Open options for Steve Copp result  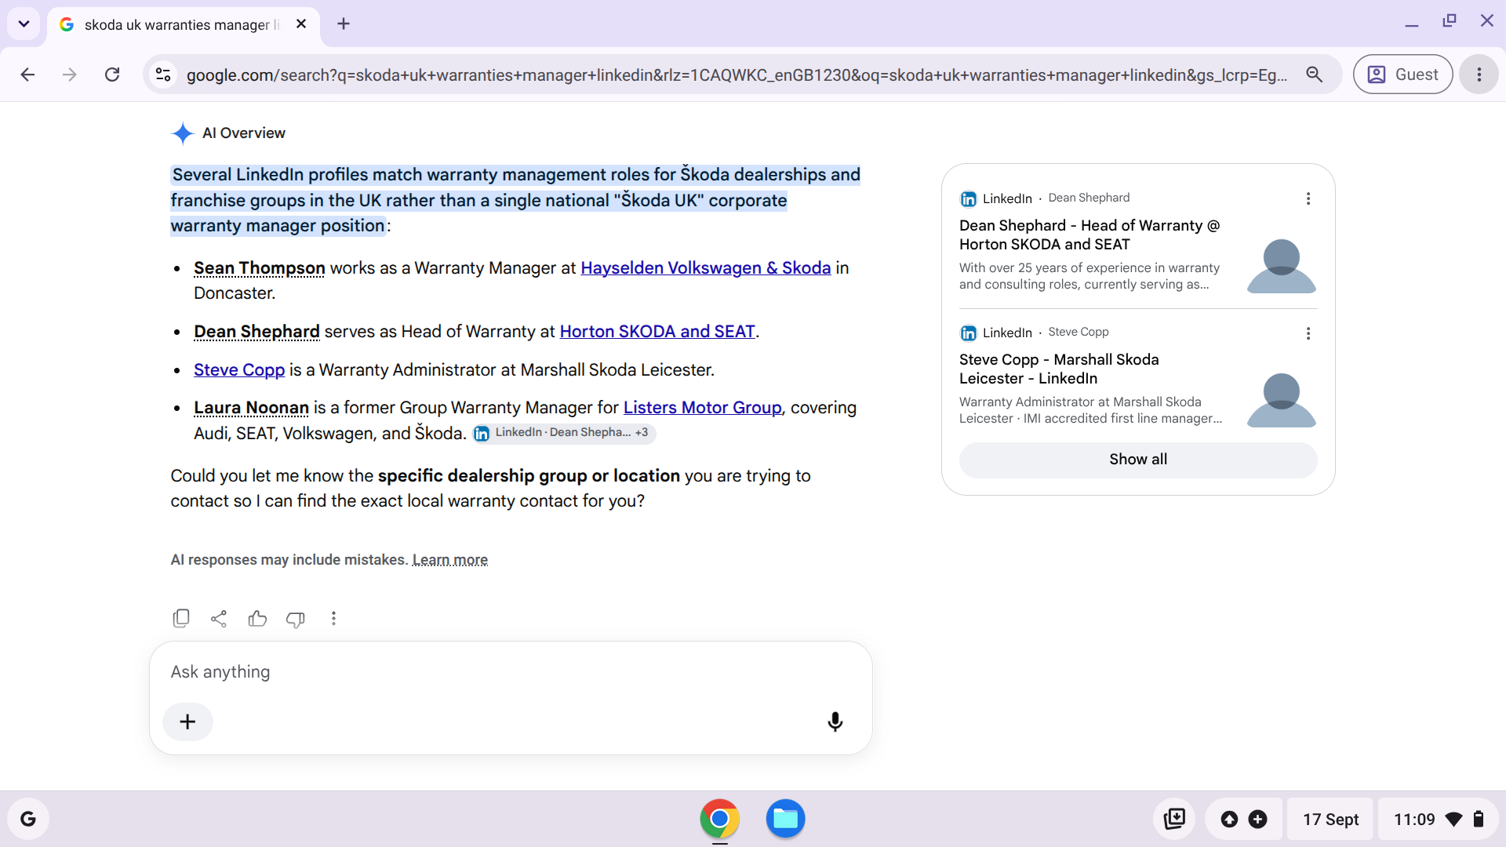[1308, 333]
